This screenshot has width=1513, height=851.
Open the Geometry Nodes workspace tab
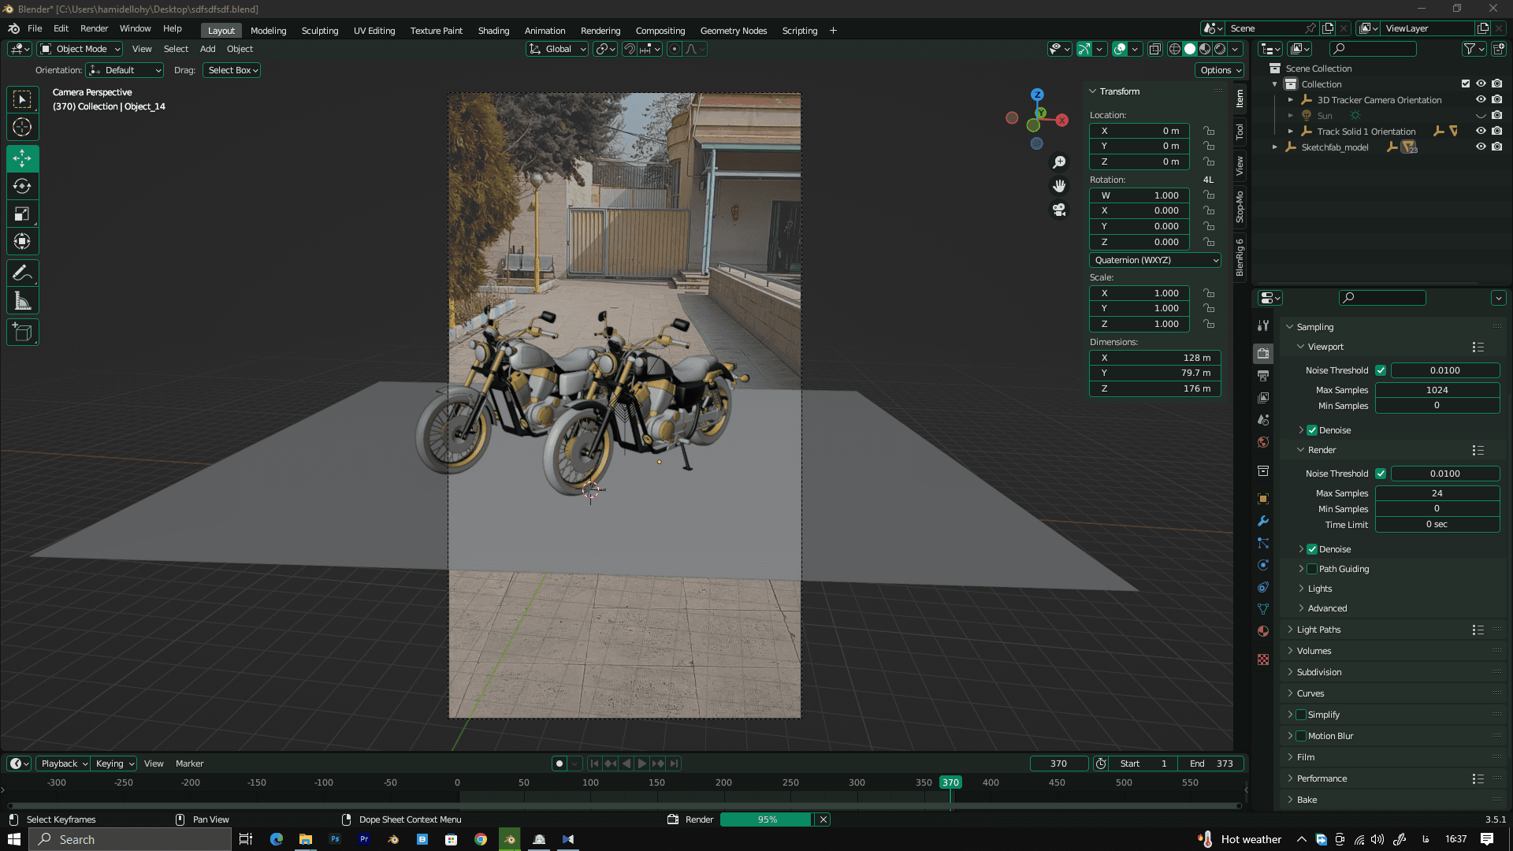point(733,31)
